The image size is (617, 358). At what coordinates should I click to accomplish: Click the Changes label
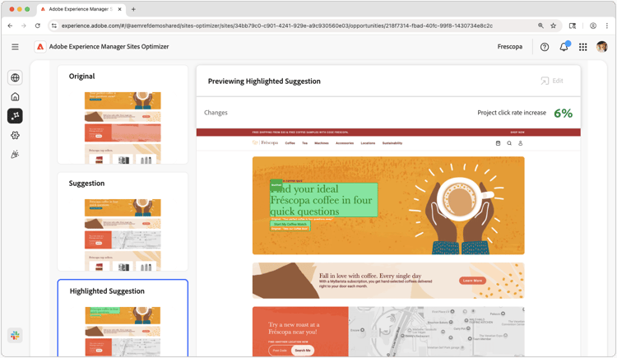216,113
